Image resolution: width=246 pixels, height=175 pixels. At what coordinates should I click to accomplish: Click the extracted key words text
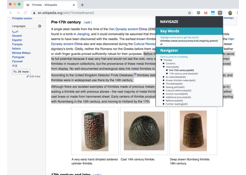(x=189, y=43)
